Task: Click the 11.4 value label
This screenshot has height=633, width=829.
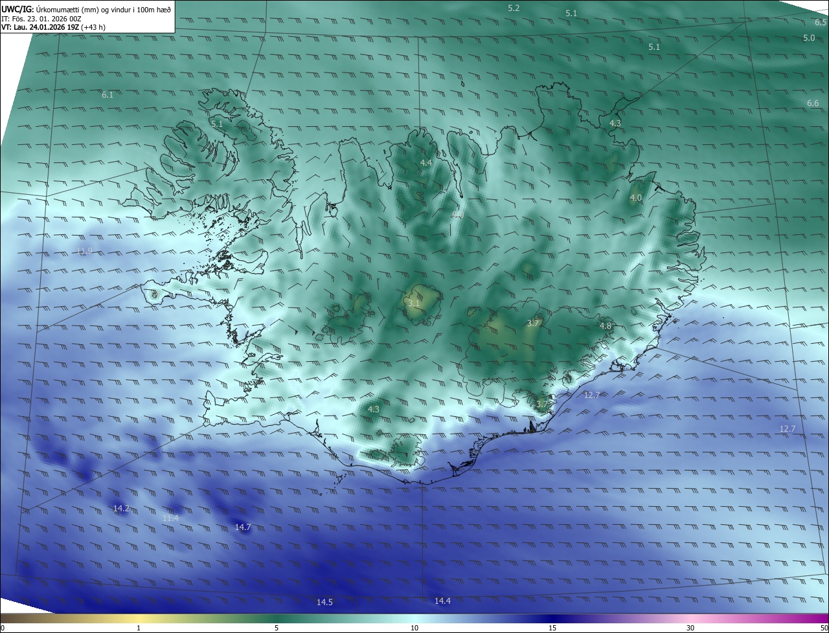Action: point(170,518)
